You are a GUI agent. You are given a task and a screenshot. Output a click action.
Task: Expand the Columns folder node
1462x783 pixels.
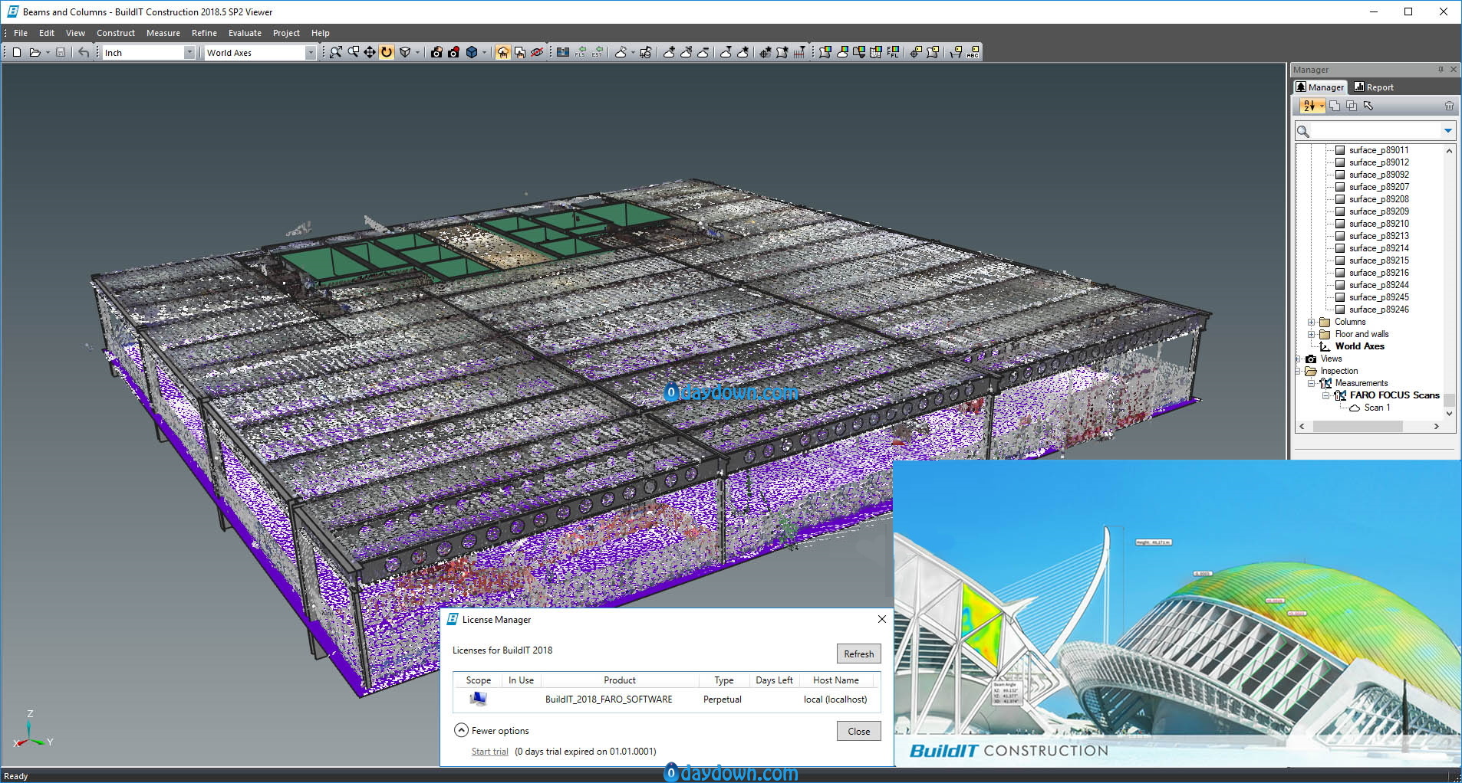(1311, 322)
